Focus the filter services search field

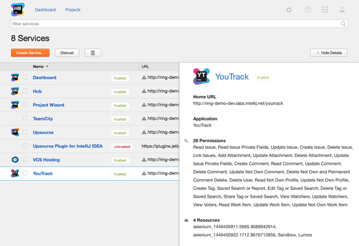click(174, 24)
